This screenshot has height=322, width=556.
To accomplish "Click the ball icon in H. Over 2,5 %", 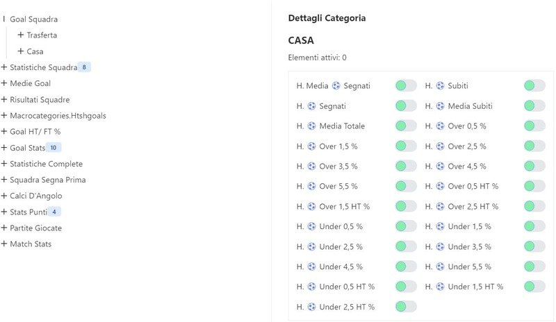I will pos(440,146).
